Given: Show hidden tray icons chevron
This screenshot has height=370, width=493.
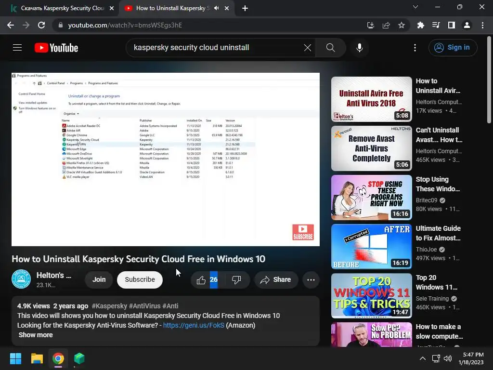Looking at the screenshot, I should pos(423,358).
